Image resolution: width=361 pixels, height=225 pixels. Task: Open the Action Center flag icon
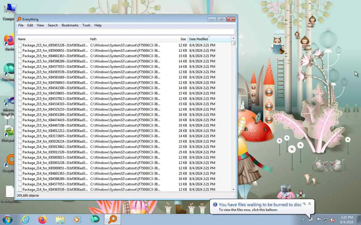click(x=318, y=220)
